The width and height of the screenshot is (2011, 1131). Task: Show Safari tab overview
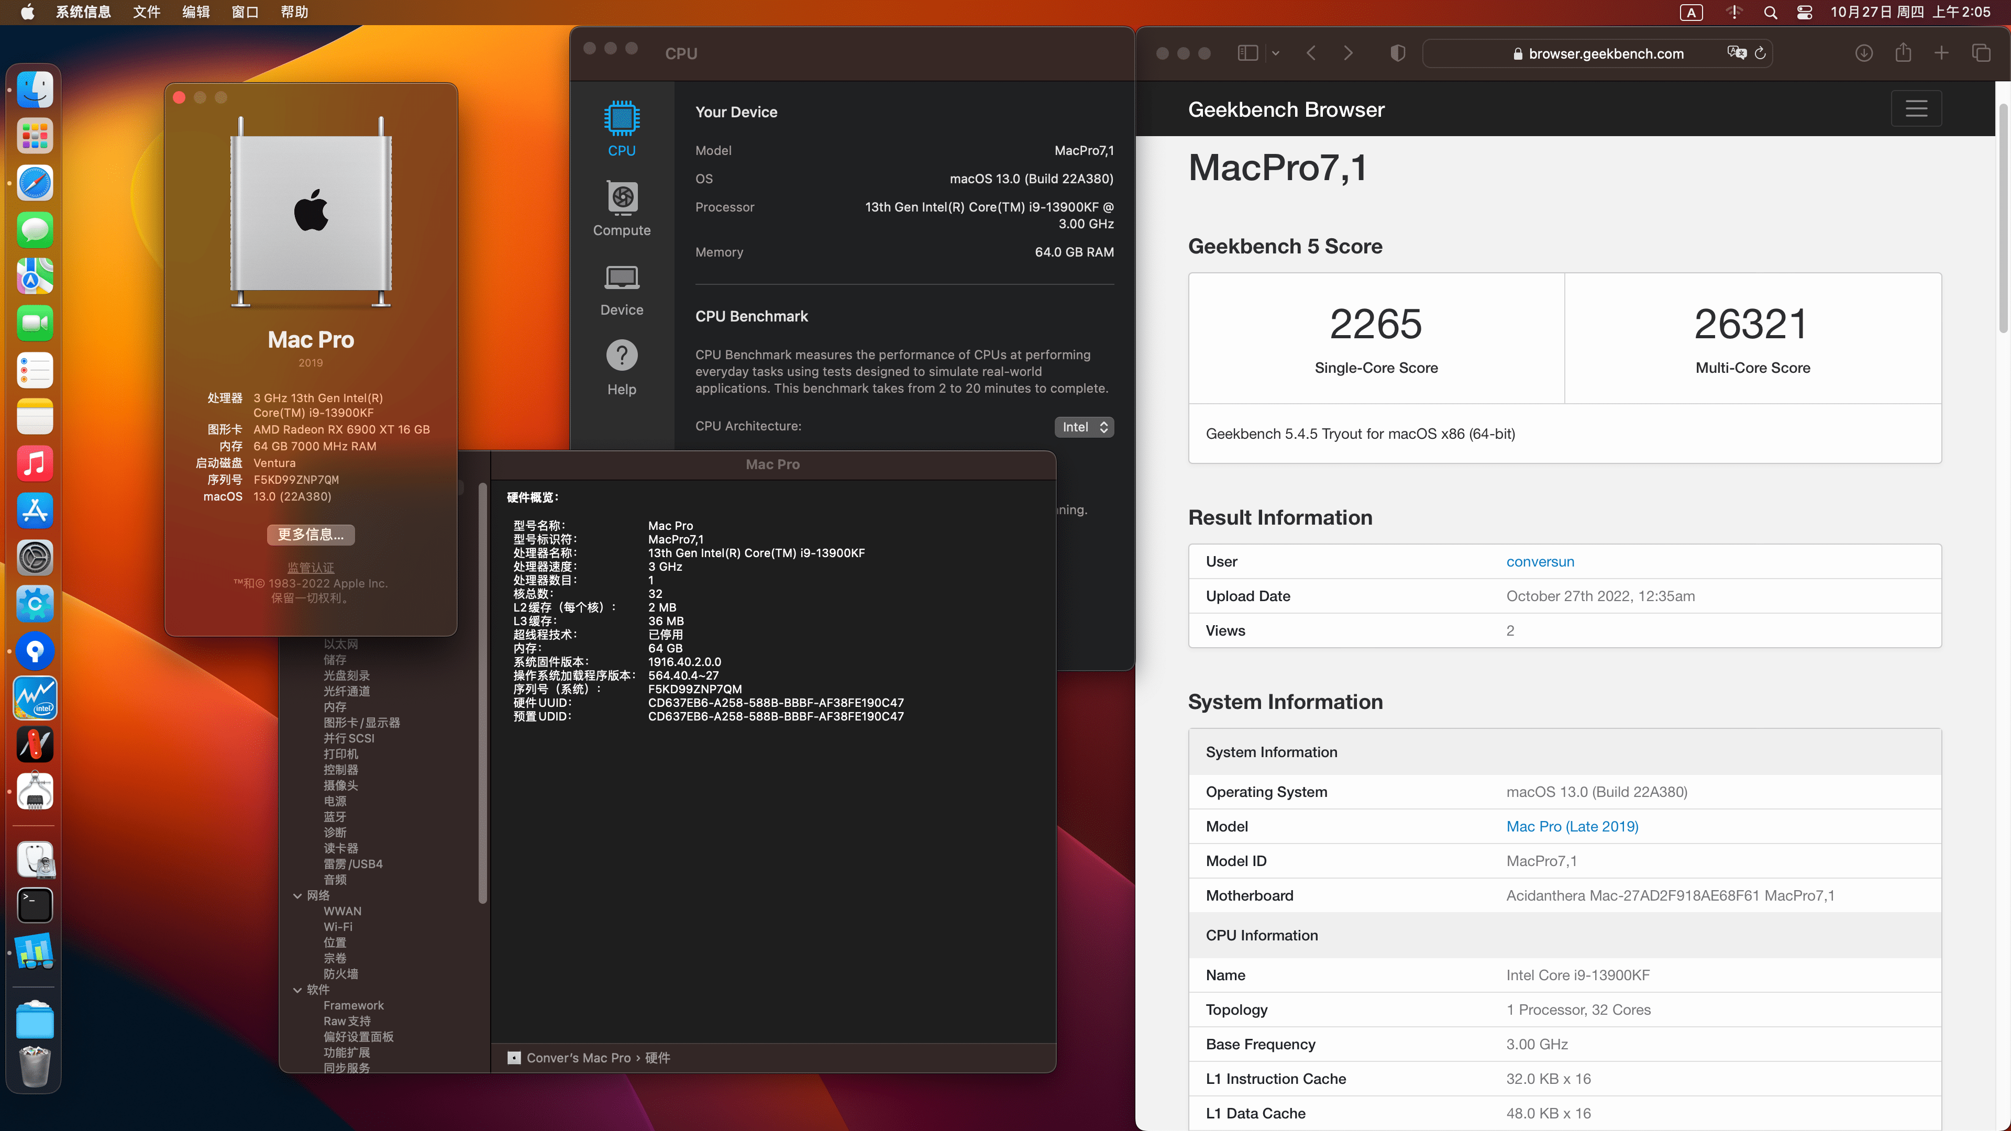point(1981,53)
